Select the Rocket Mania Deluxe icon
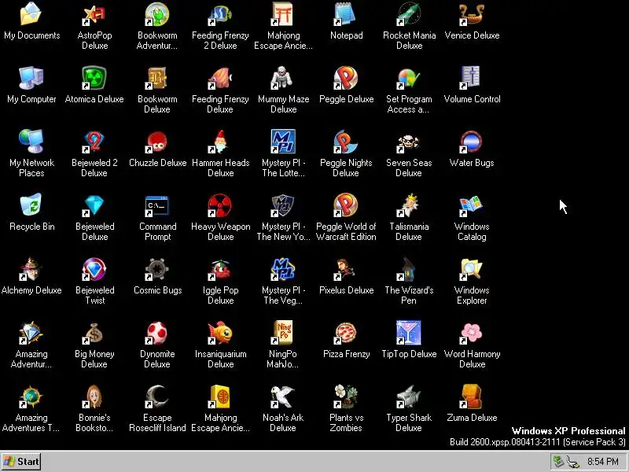 409,13
